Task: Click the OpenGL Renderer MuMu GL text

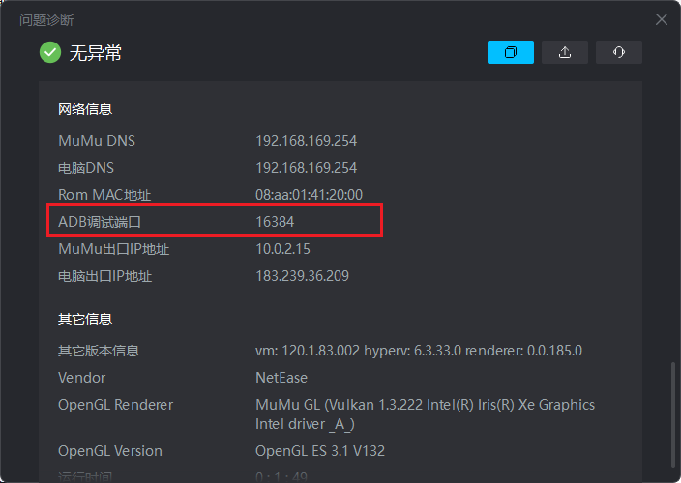Action: 425,405
